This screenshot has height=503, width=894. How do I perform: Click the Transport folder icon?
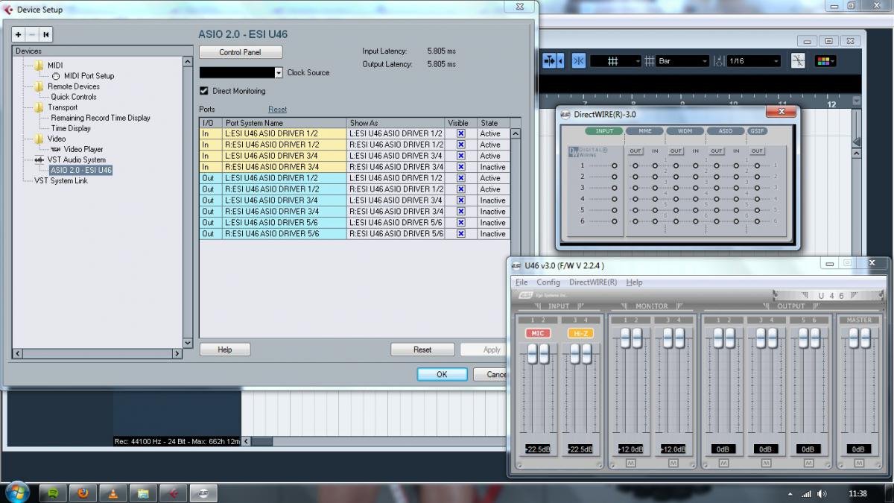[39, 107]
